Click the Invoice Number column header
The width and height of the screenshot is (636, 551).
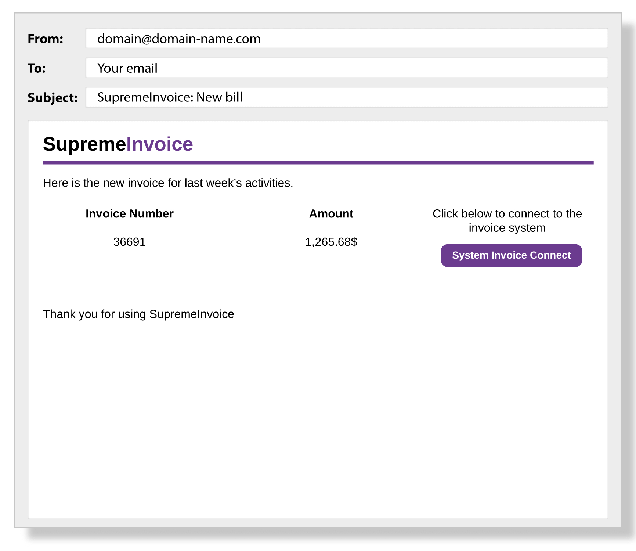pos(129,214)
